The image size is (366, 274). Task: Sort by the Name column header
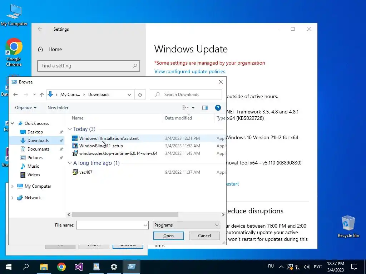pyautogui.click(x=78, y=118)
